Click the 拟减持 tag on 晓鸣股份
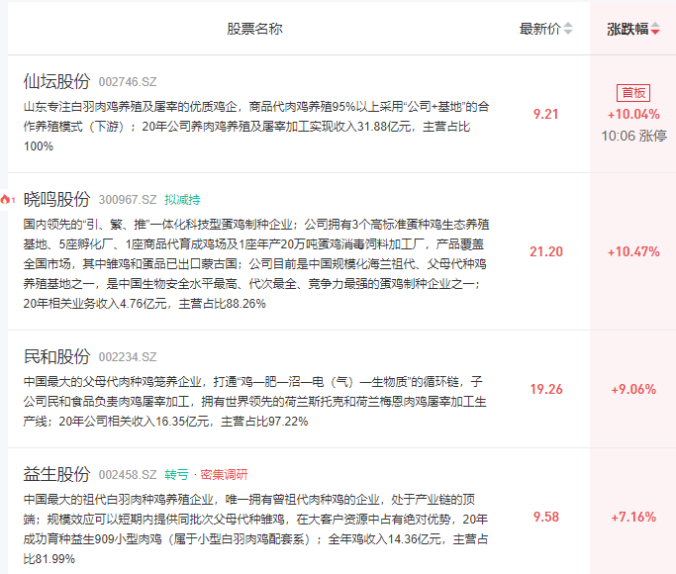The image size is (676, 574). pyautogui.click(x=182, y=200)
